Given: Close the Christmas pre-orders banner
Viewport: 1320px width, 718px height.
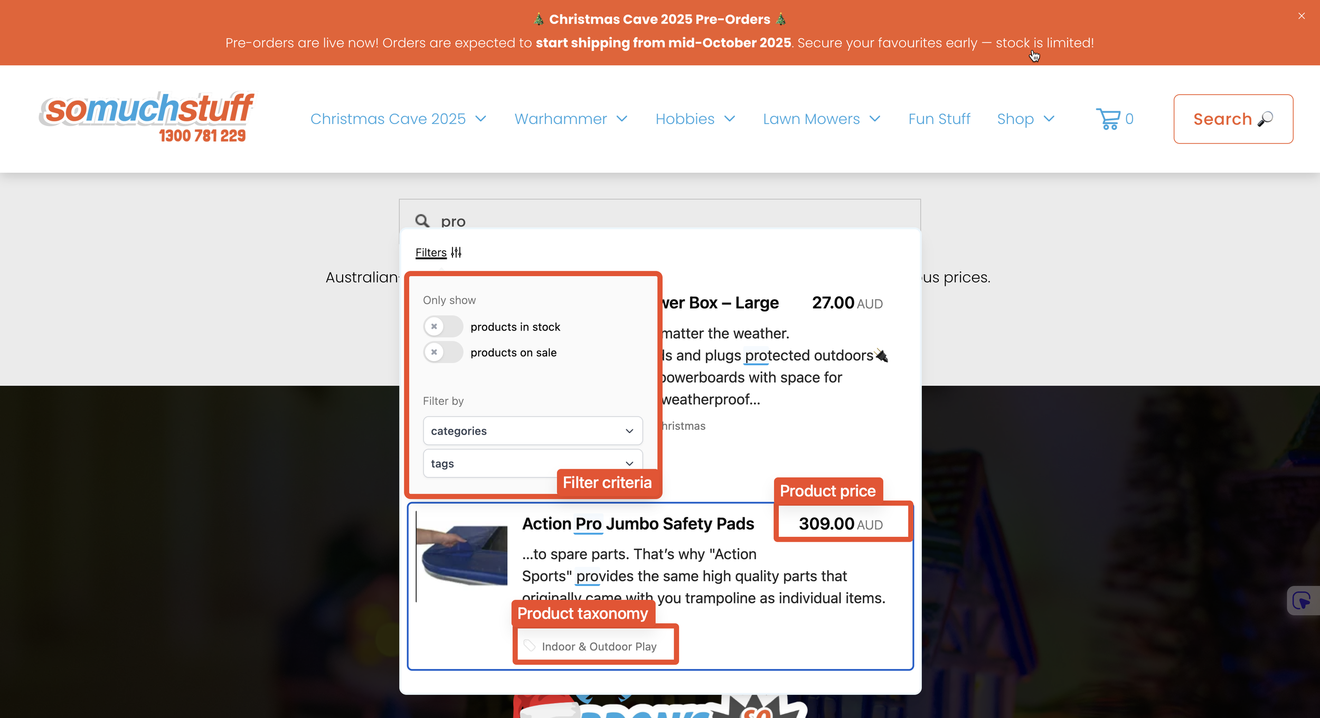Looking at the screenshot, I should coord(1302,16).
